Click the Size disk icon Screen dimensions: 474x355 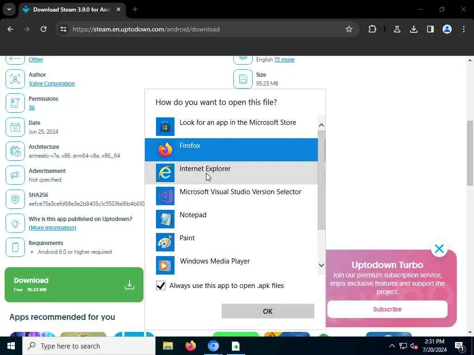pos(243,79)
